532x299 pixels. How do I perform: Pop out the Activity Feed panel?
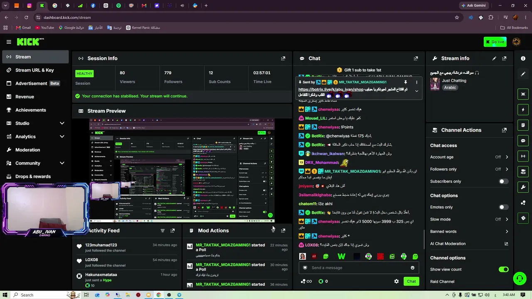172,230
